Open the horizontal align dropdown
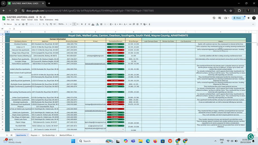258x145 pixels. click(x=111, y=24)
